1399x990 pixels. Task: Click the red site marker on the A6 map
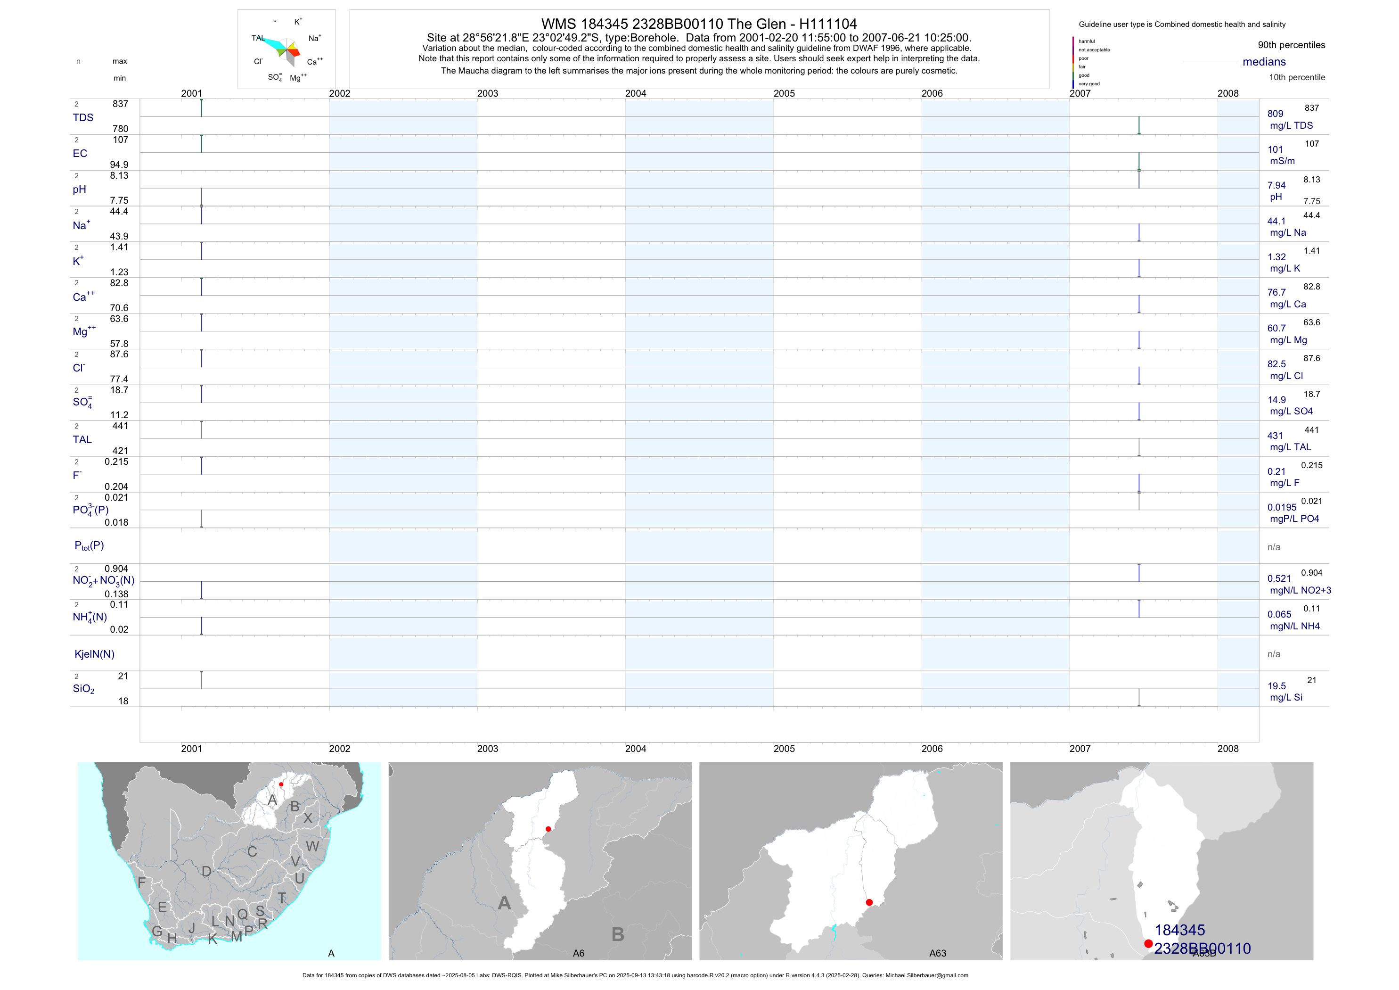[548, 829]
